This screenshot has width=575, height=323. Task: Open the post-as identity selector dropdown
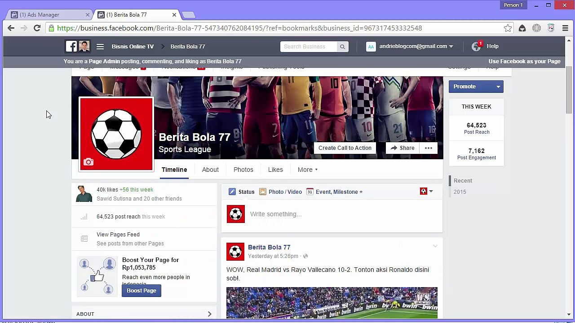pyautogui.click(x=426, y=192)
